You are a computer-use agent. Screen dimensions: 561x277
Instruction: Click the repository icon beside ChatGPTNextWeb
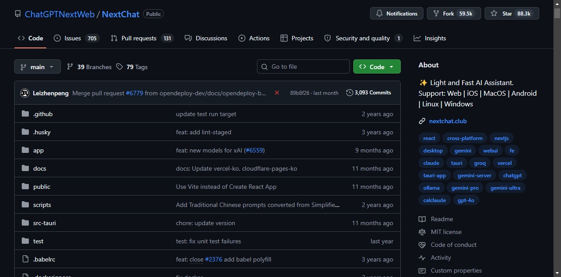pos(18,14)
